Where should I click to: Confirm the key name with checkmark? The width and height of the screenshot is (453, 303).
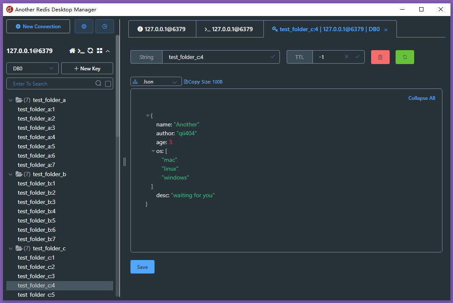[271, 56]
